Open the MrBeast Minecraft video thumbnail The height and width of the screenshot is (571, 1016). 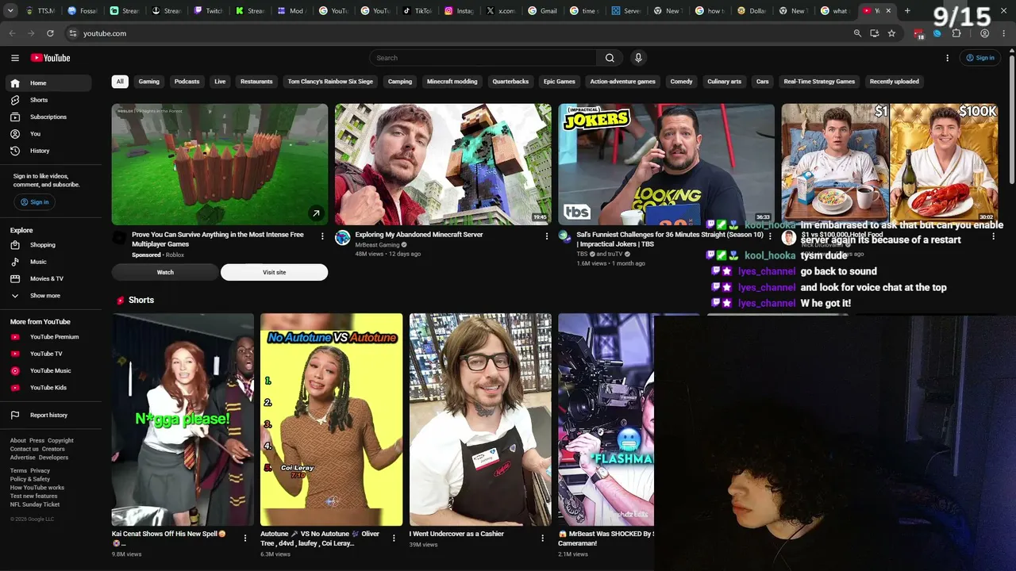pos(443,164)
